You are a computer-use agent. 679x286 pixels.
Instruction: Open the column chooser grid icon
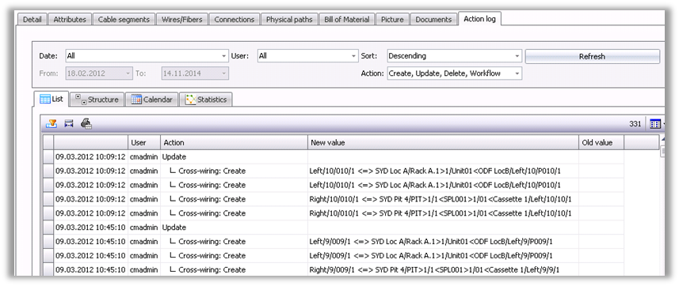point(655,124)
